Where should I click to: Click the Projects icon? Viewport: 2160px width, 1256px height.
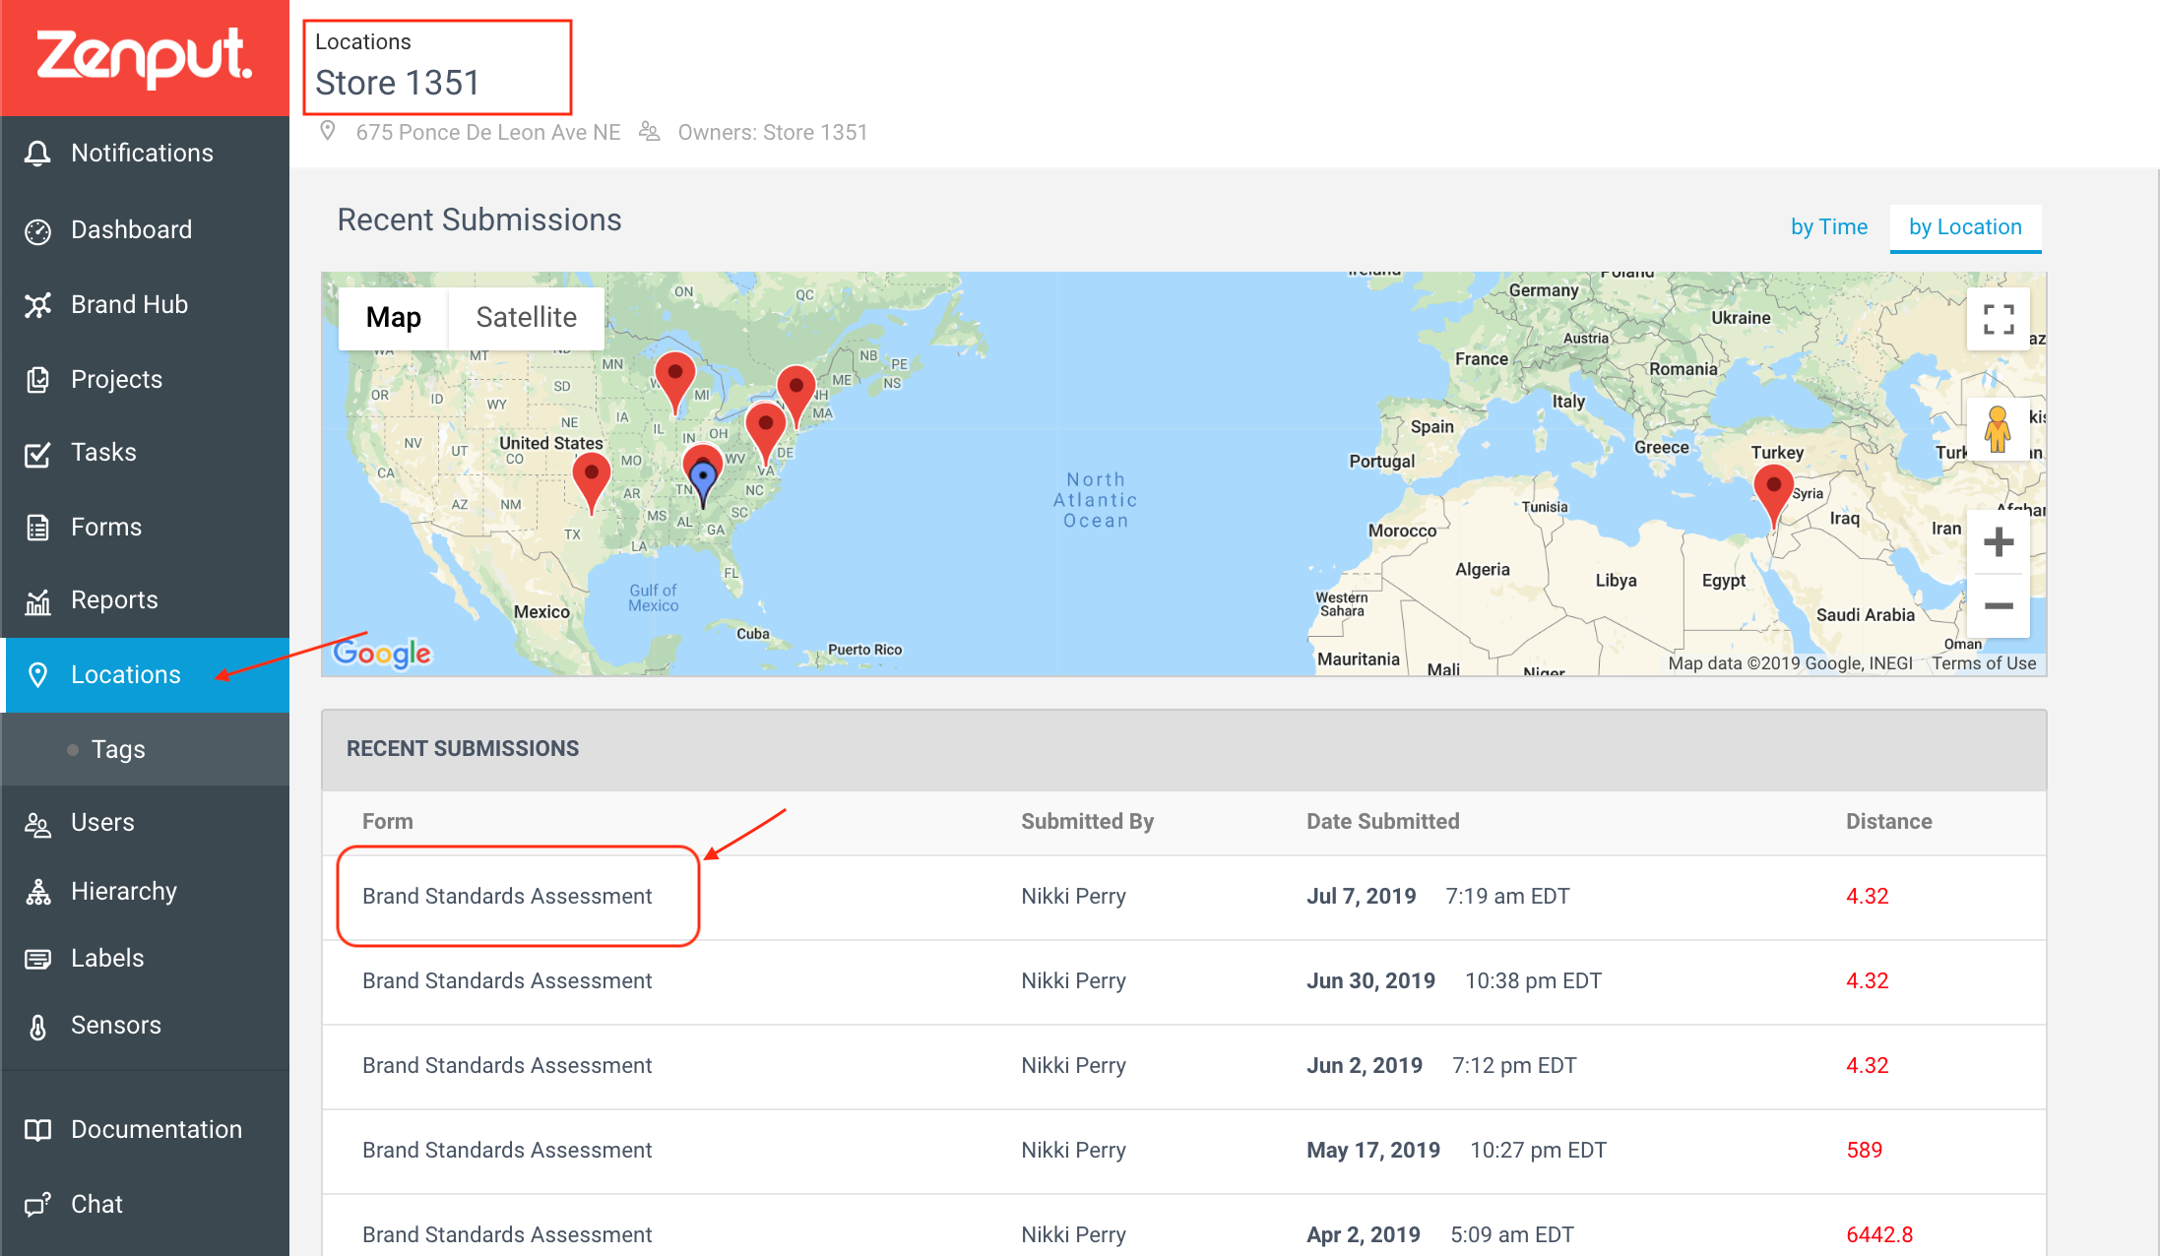click(37, 380)
